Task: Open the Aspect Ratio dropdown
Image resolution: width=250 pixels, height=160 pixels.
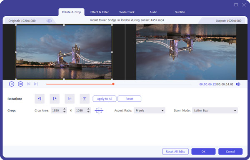Action: point(150,111)
